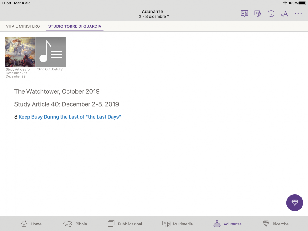
Task: Open the Multimedia section
Action: pyautogui.click(x=177, y=224)
